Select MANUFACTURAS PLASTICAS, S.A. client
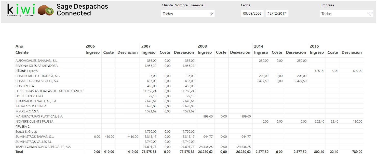 (x=39, y=116)
